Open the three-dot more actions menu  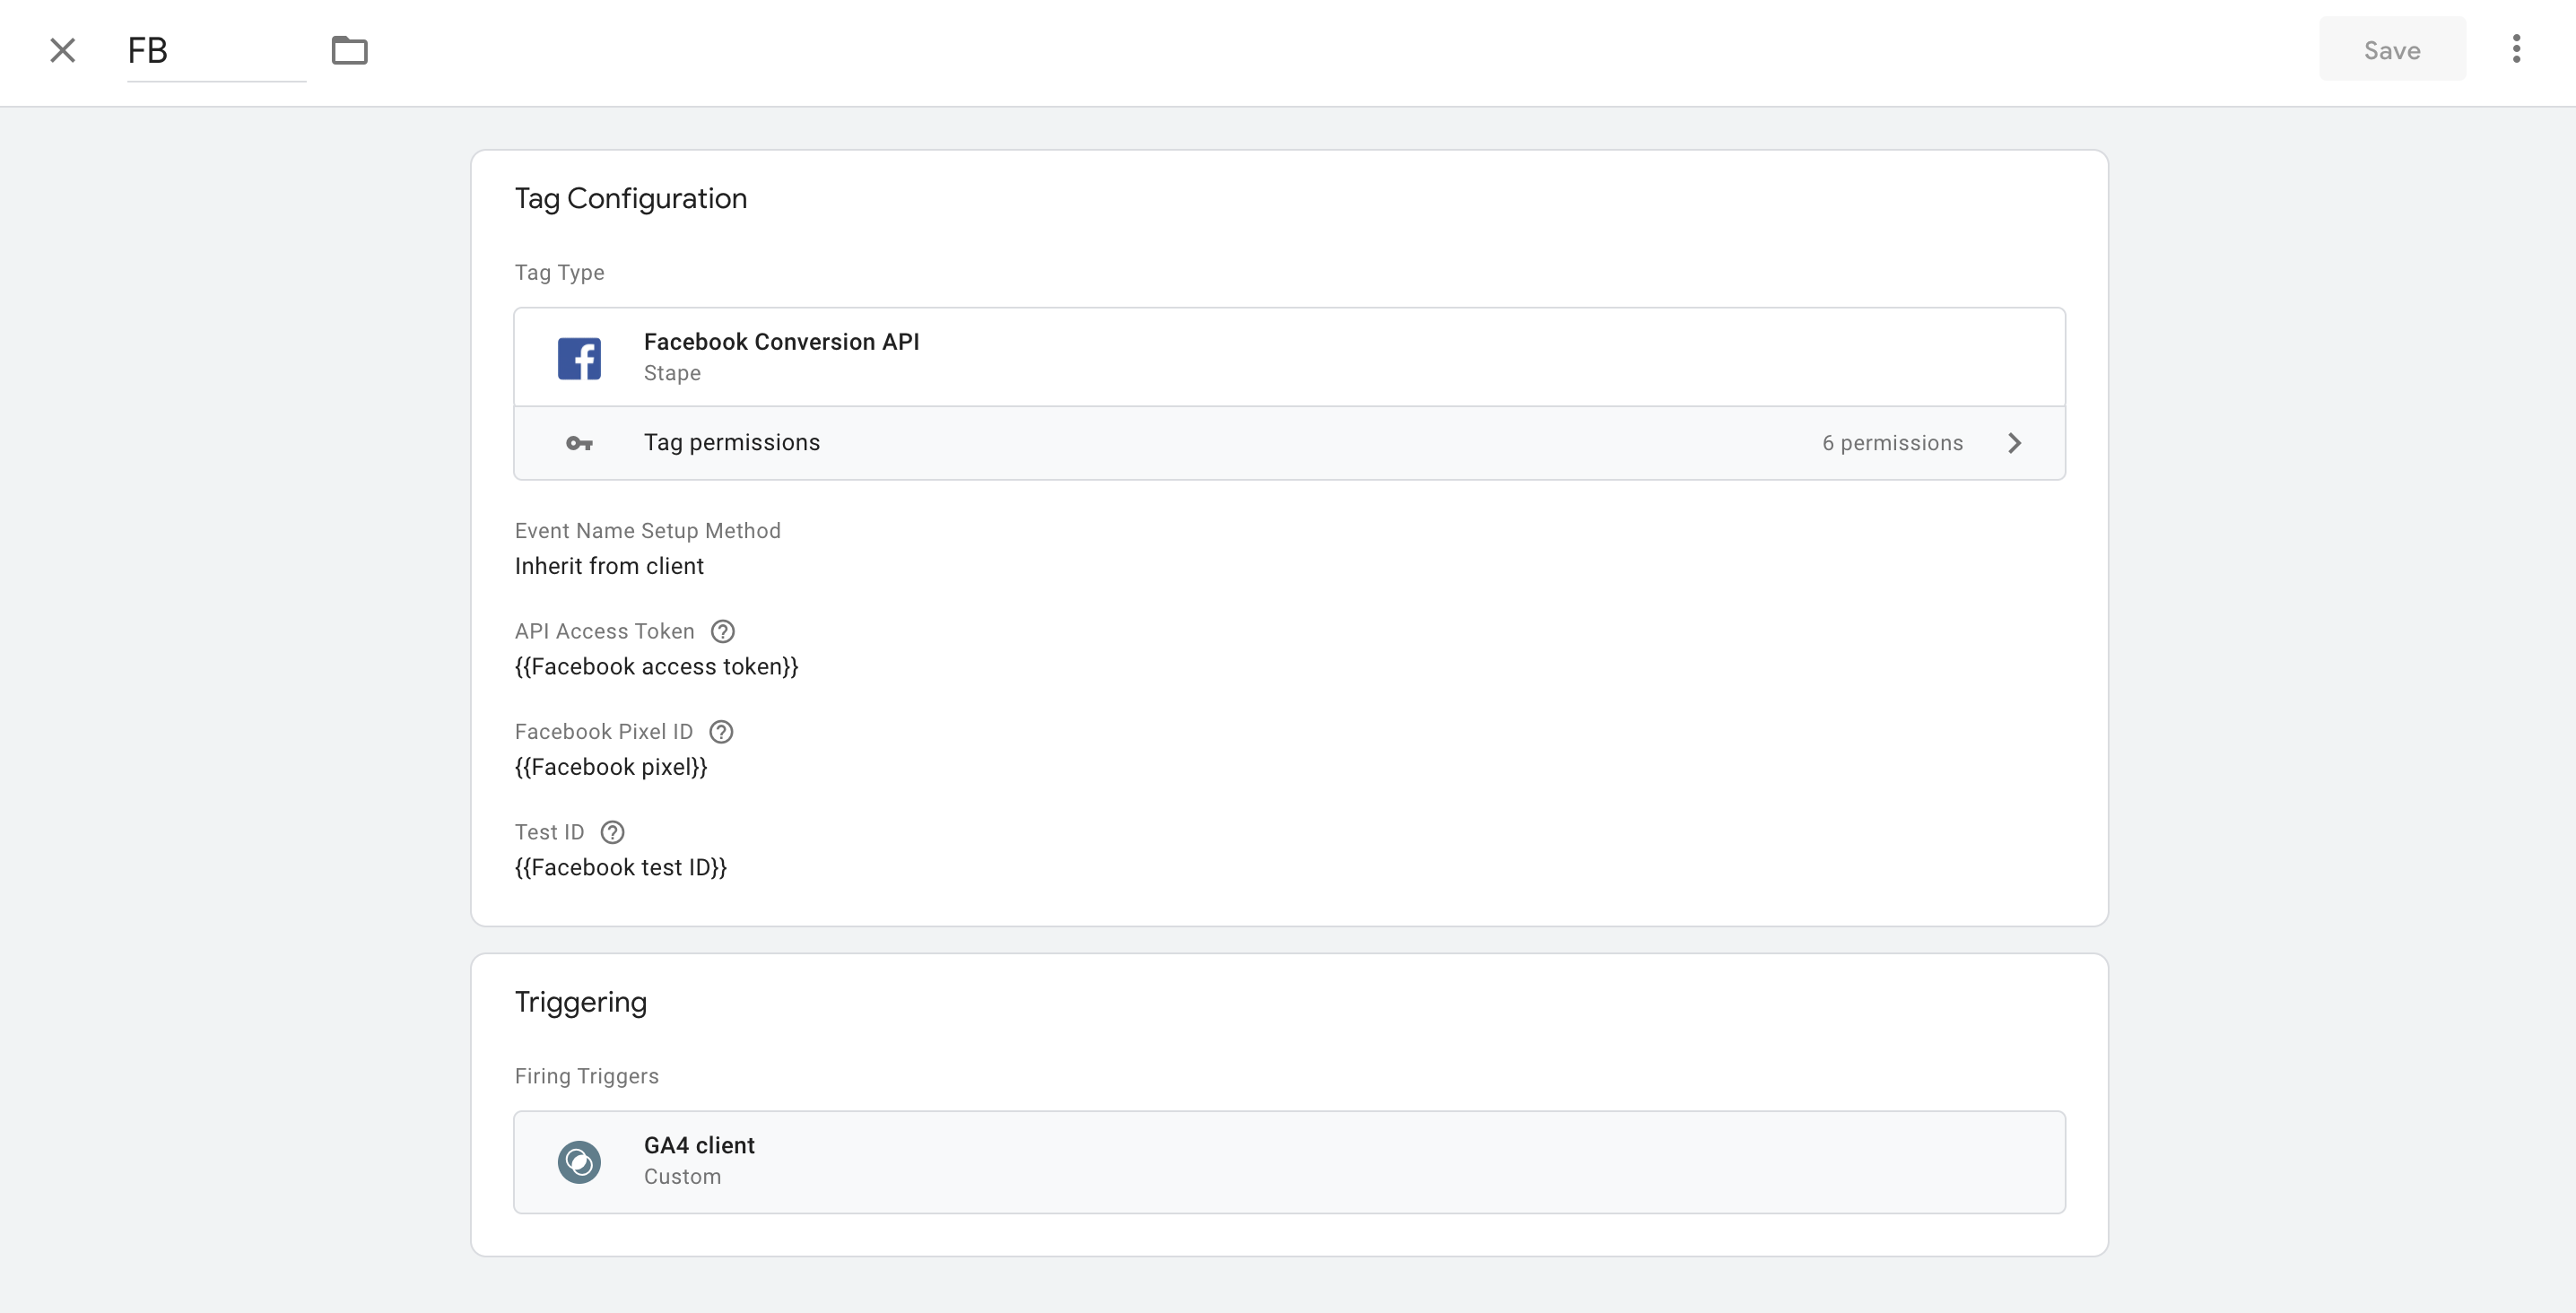[x=2517, y=49]
